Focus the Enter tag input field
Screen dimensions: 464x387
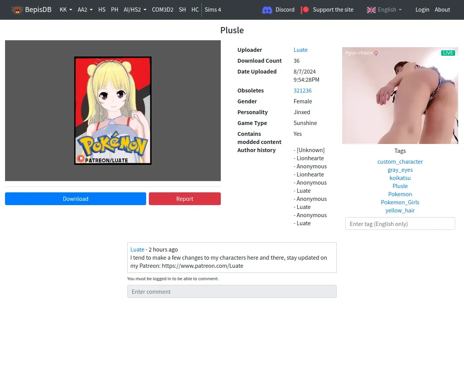(400, 224)
